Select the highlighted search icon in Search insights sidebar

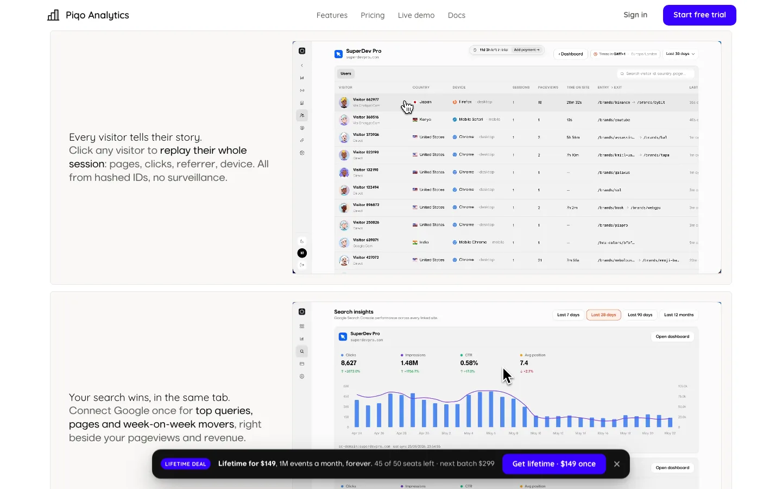pyautogui.click(x=302, y=352)
